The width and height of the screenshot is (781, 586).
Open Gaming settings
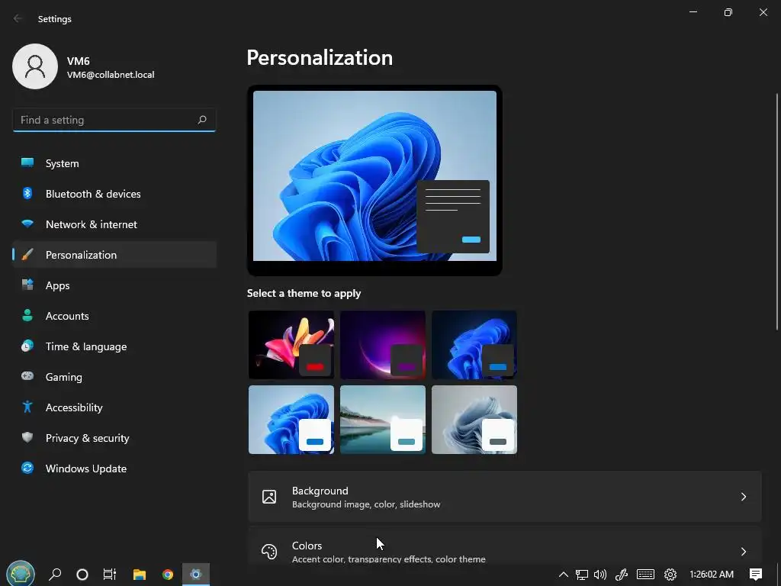pyautogui.click(x=114, y=377)
